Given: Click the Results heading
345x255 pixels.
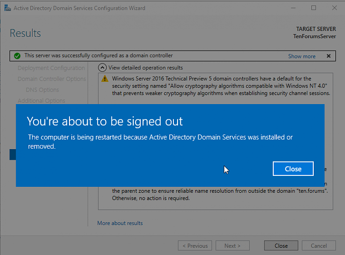Looking at the screenshot, I should (x=25, y=33).
